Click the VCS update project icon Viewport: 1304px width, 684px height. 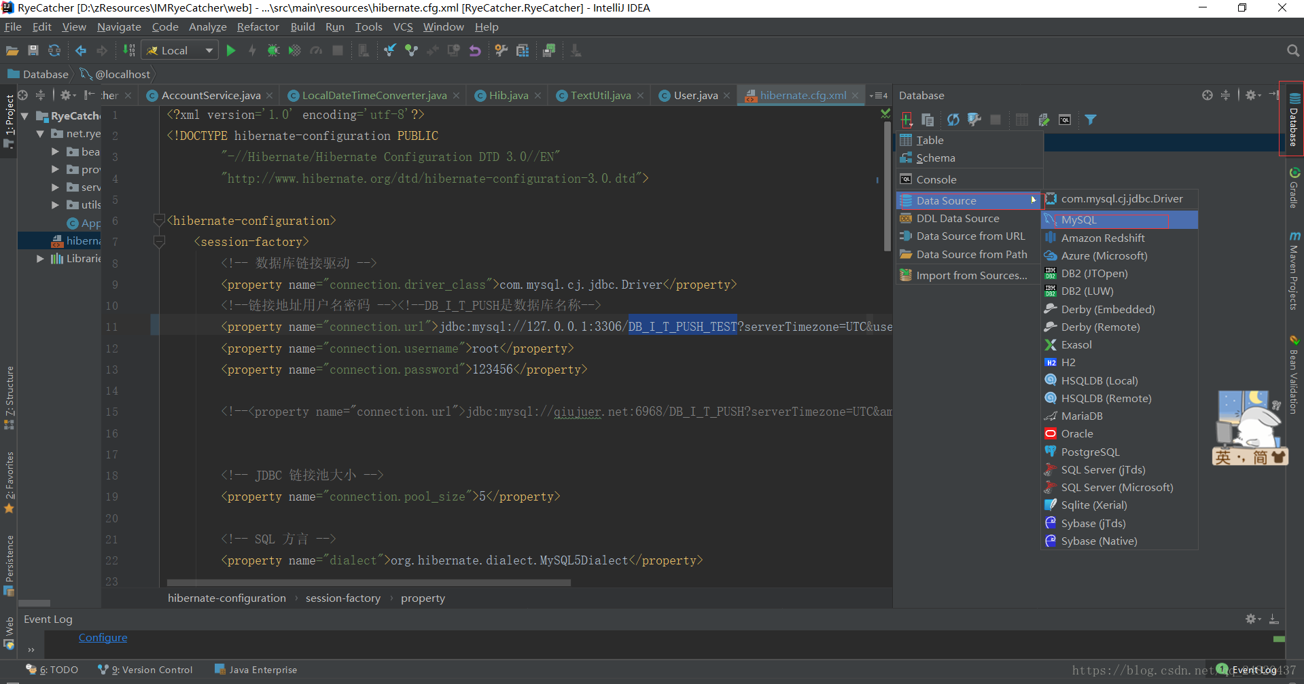click(x=389, y=51)
